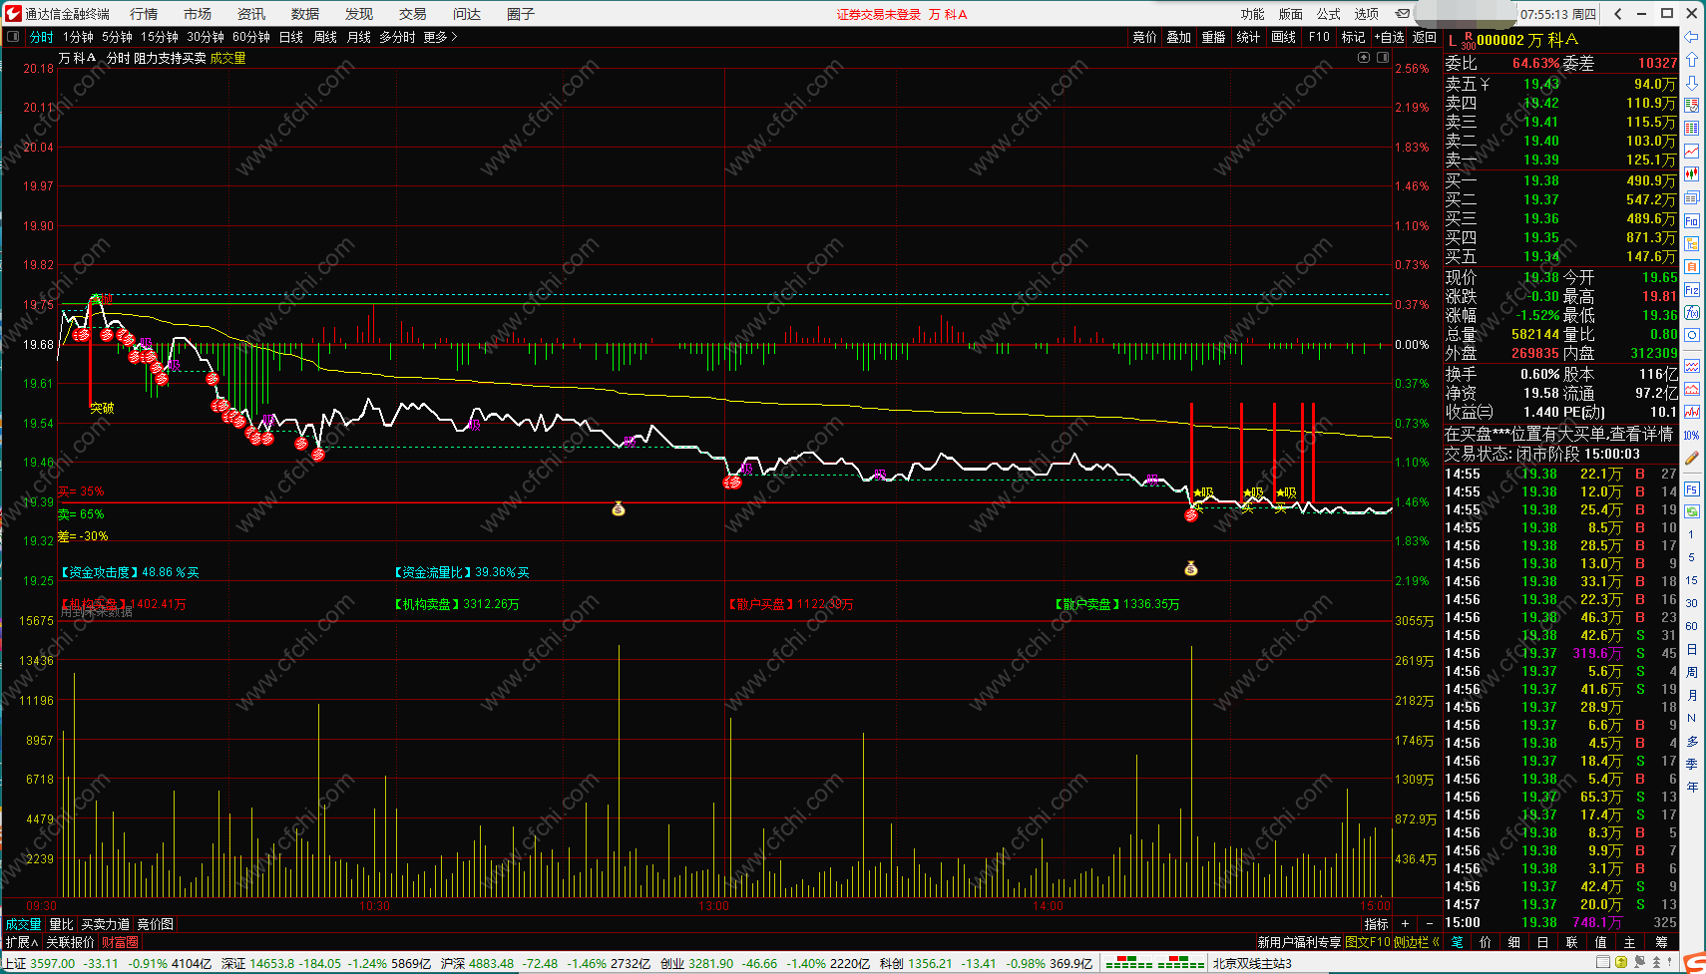The width and height of the screenshot is (1706, 974).
Task: Click the app logo icon at top-left
Action: (x=13, y=13)
